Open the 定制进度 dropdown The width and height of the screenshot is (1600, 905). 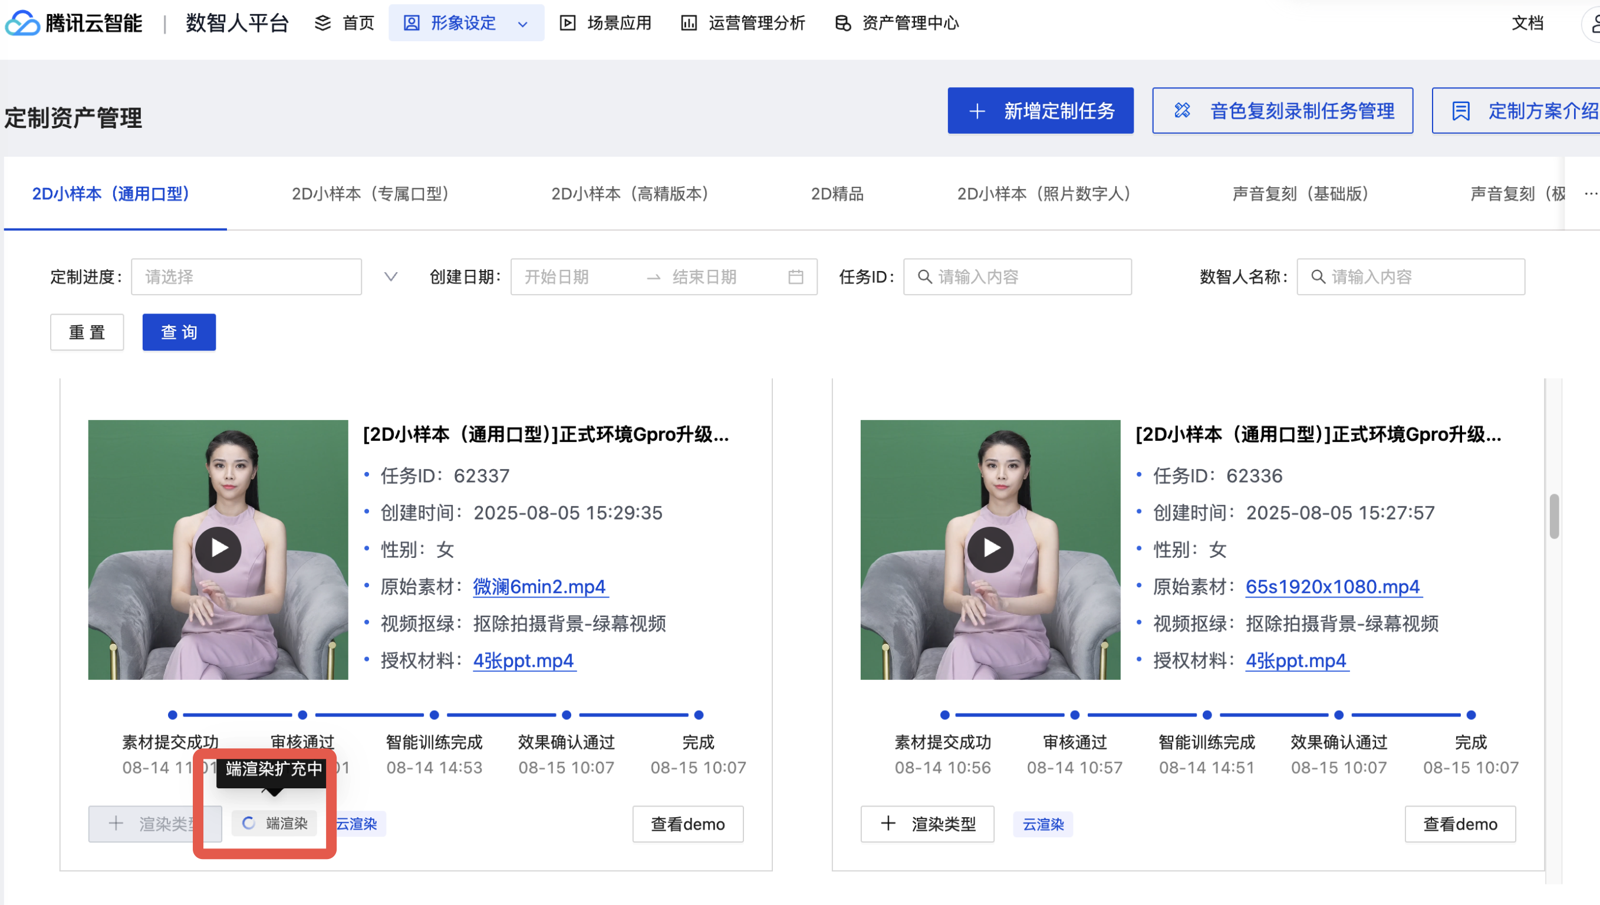[x=246, y=276]
